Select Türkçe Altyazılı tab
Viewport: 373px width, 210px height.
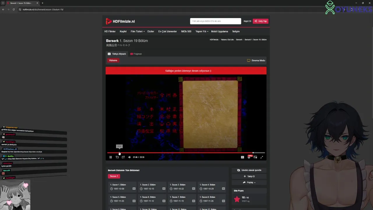click(x=117, y=54)
